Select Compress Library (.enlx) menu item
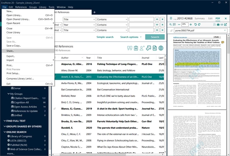The width and height of the screenshot is (230, 156). tap(28, 78)
